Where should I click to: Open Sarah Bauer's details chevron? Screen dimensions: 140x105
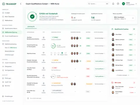pyautogui.click(x=135, y=45)
